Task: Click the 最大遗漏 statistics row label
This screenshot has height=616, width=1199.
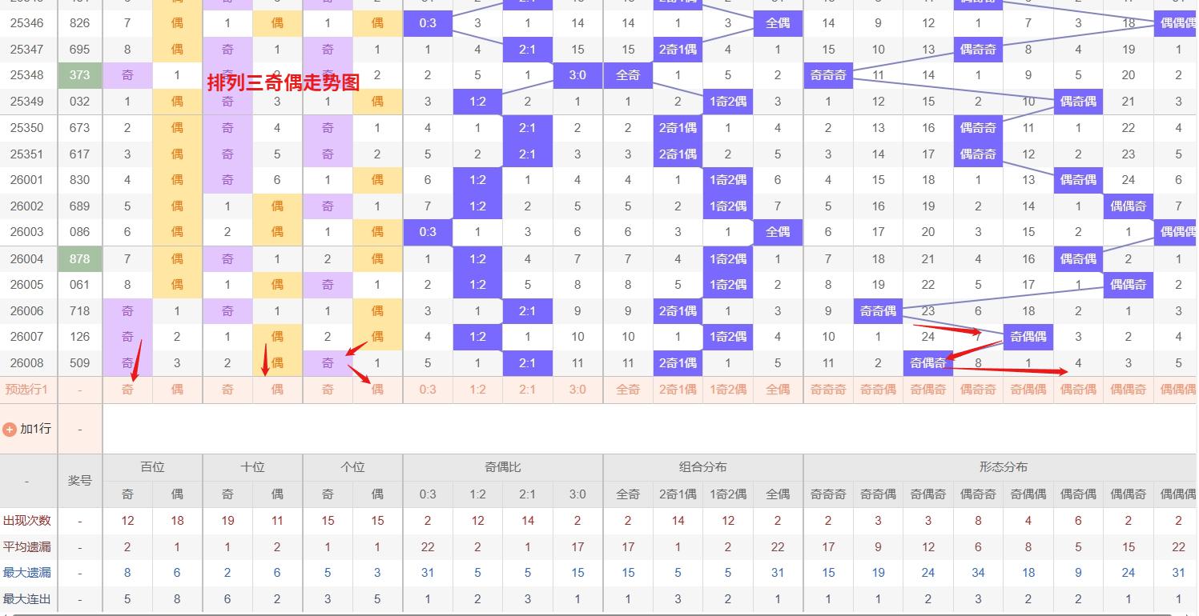Action: pos(27,573)
